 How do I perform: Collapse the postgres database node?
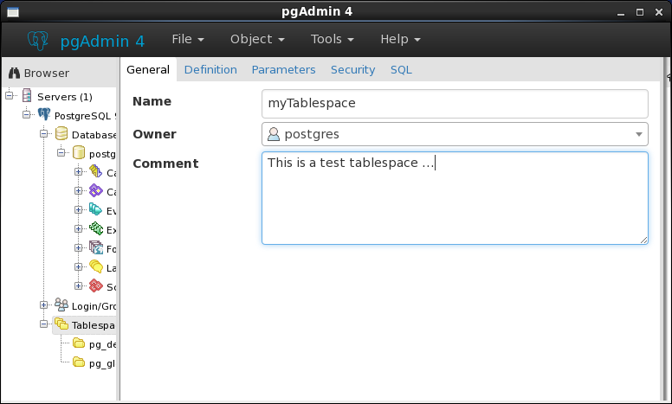tap(61, 152)
